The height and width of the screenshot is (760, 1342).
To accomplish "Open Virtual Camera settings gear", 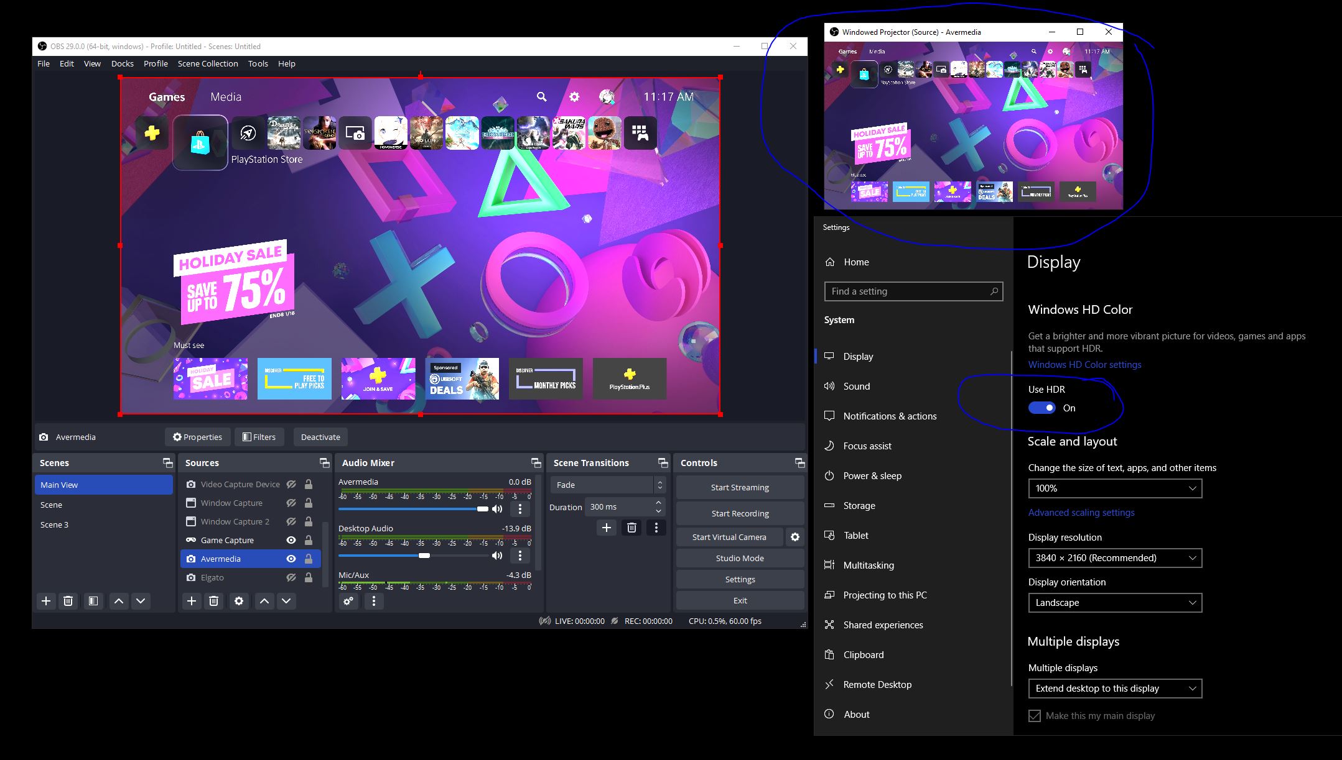I will pyautogui.click(x=794, y=537).
